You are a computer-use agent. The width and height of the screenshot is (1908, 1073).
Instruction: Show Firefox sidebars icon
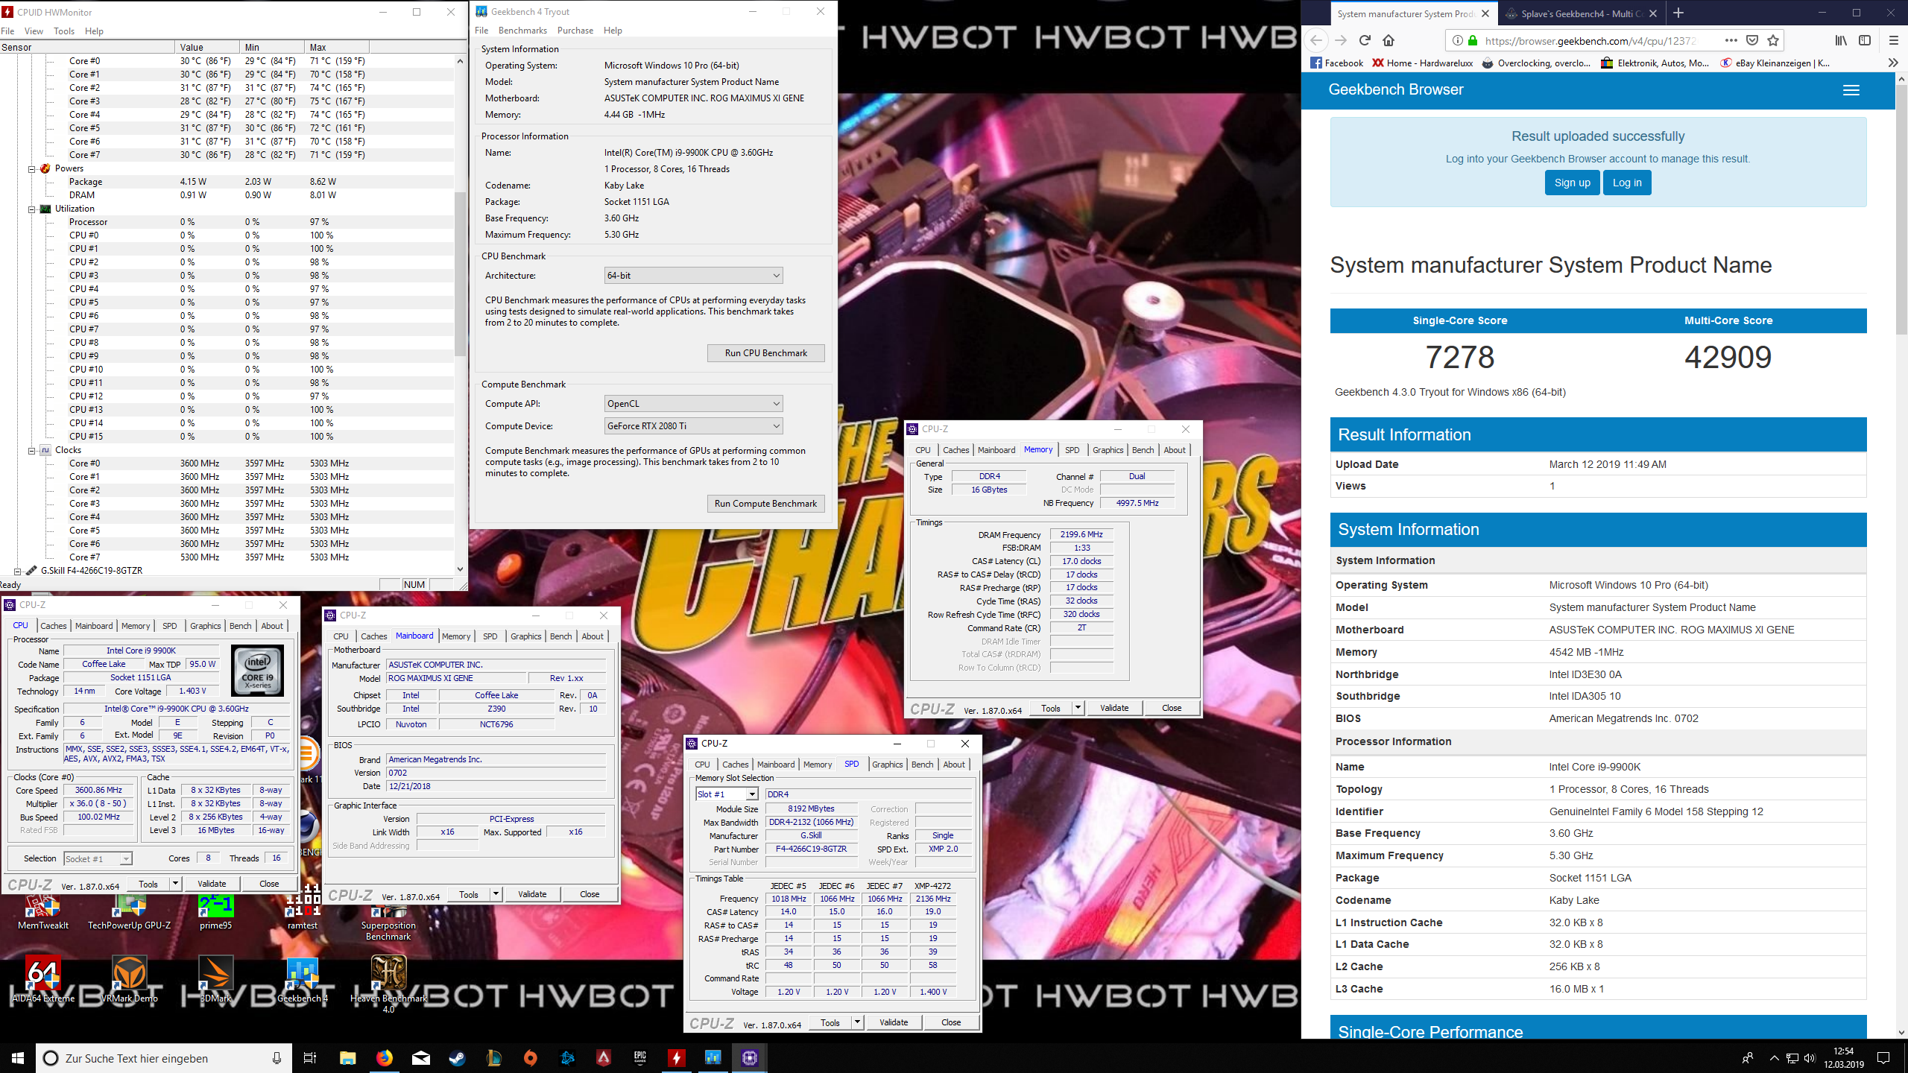pos(1865,40)
